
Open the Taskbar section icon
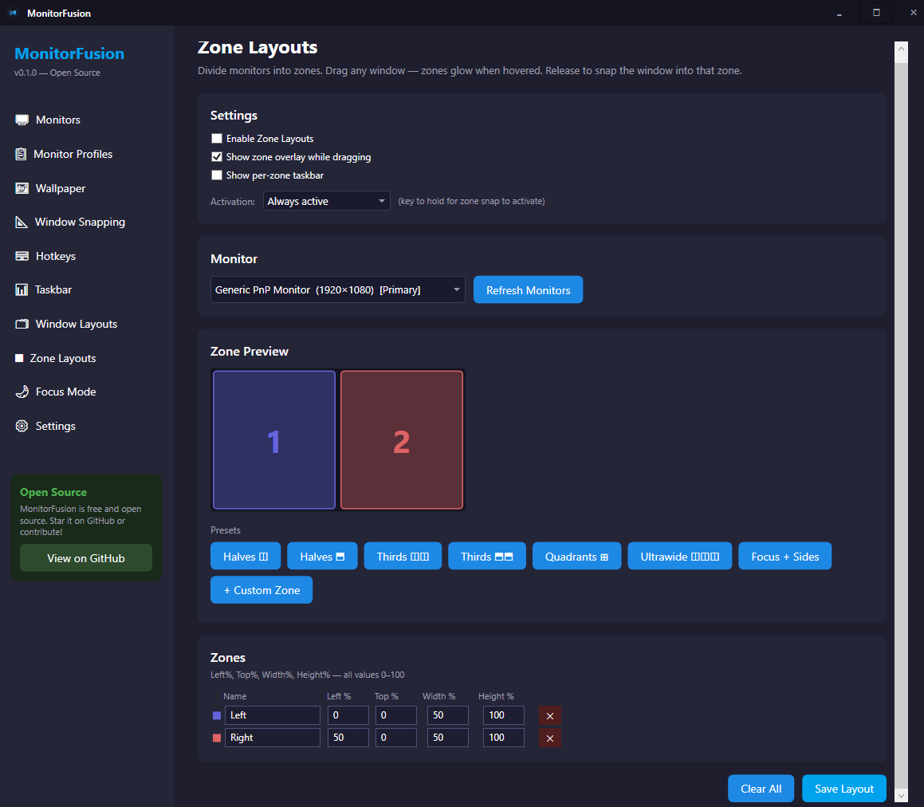(x=21, y=289)
